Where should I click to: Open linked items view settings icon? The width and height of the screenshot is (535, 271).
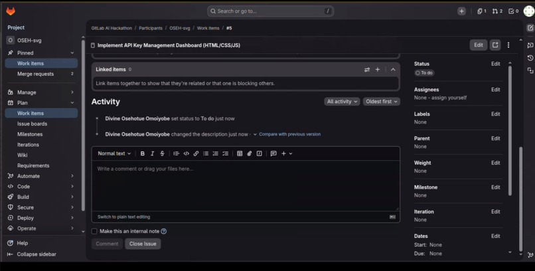tap(367, 70)
